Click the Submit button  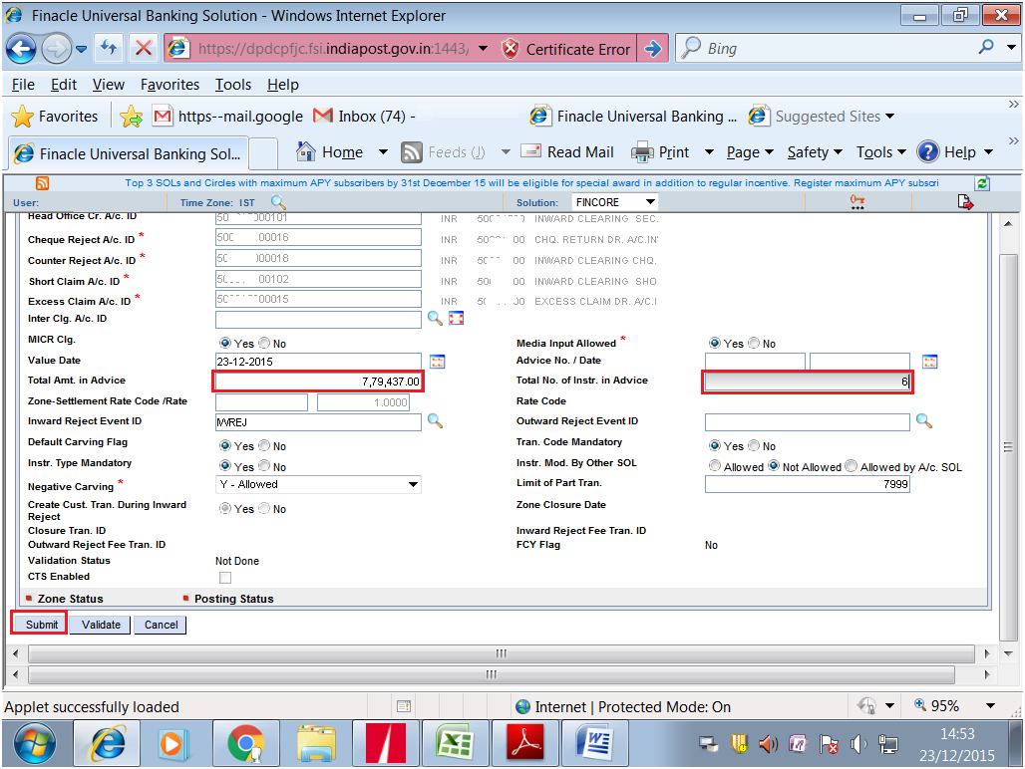pyautogui.click(x=38, y=624)
